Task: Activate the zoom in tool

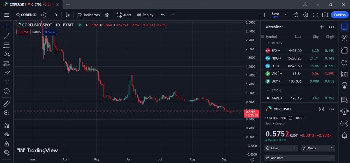Action: click(x=7, y=113)
